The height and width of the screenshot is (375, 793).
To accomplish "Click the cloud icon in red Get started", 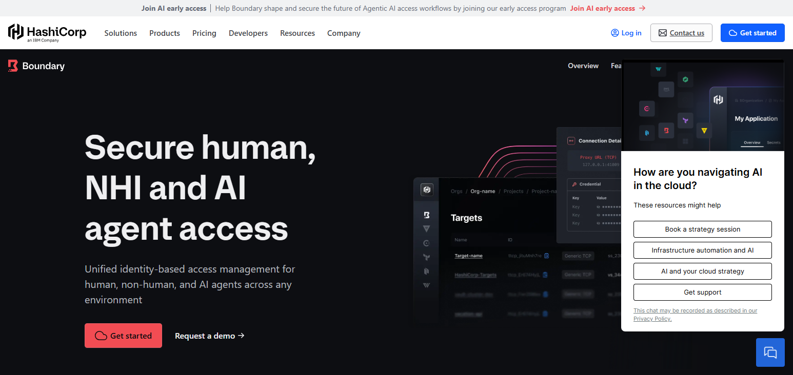I will click(x=101, y=336).
